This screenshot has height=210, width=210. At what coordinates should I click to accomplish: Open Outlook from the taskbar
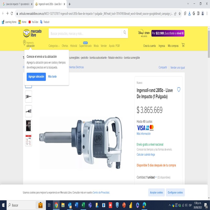click(x=70, y=205)
